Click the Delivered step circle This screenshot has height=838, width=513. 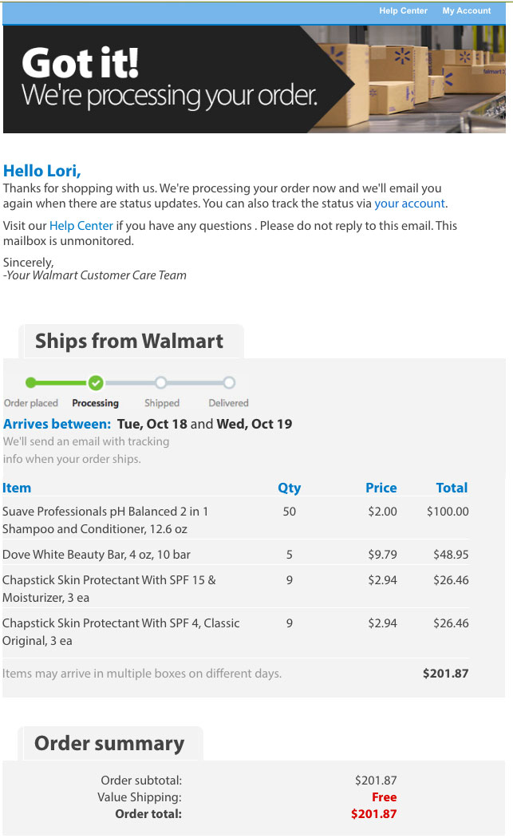(x=229, y=382)
